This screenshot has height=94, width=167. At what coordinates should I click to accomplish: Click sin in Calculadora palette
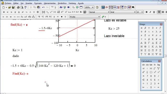pos(144,65)
